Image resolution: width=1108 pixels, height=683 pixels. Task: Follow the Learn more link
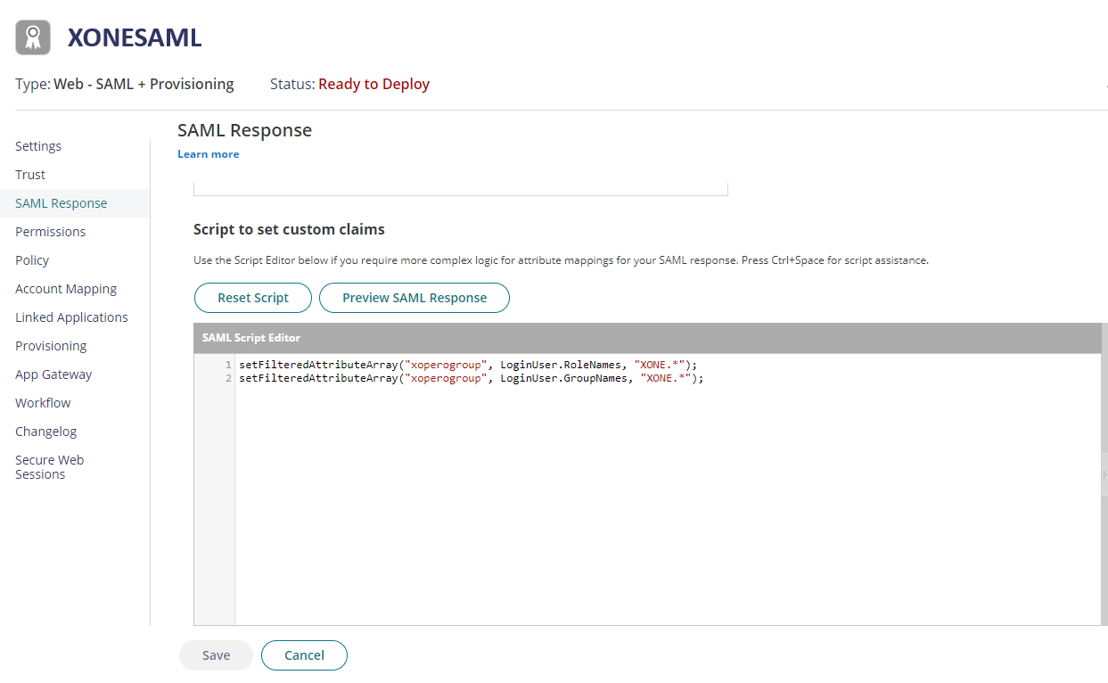point(208,154)
